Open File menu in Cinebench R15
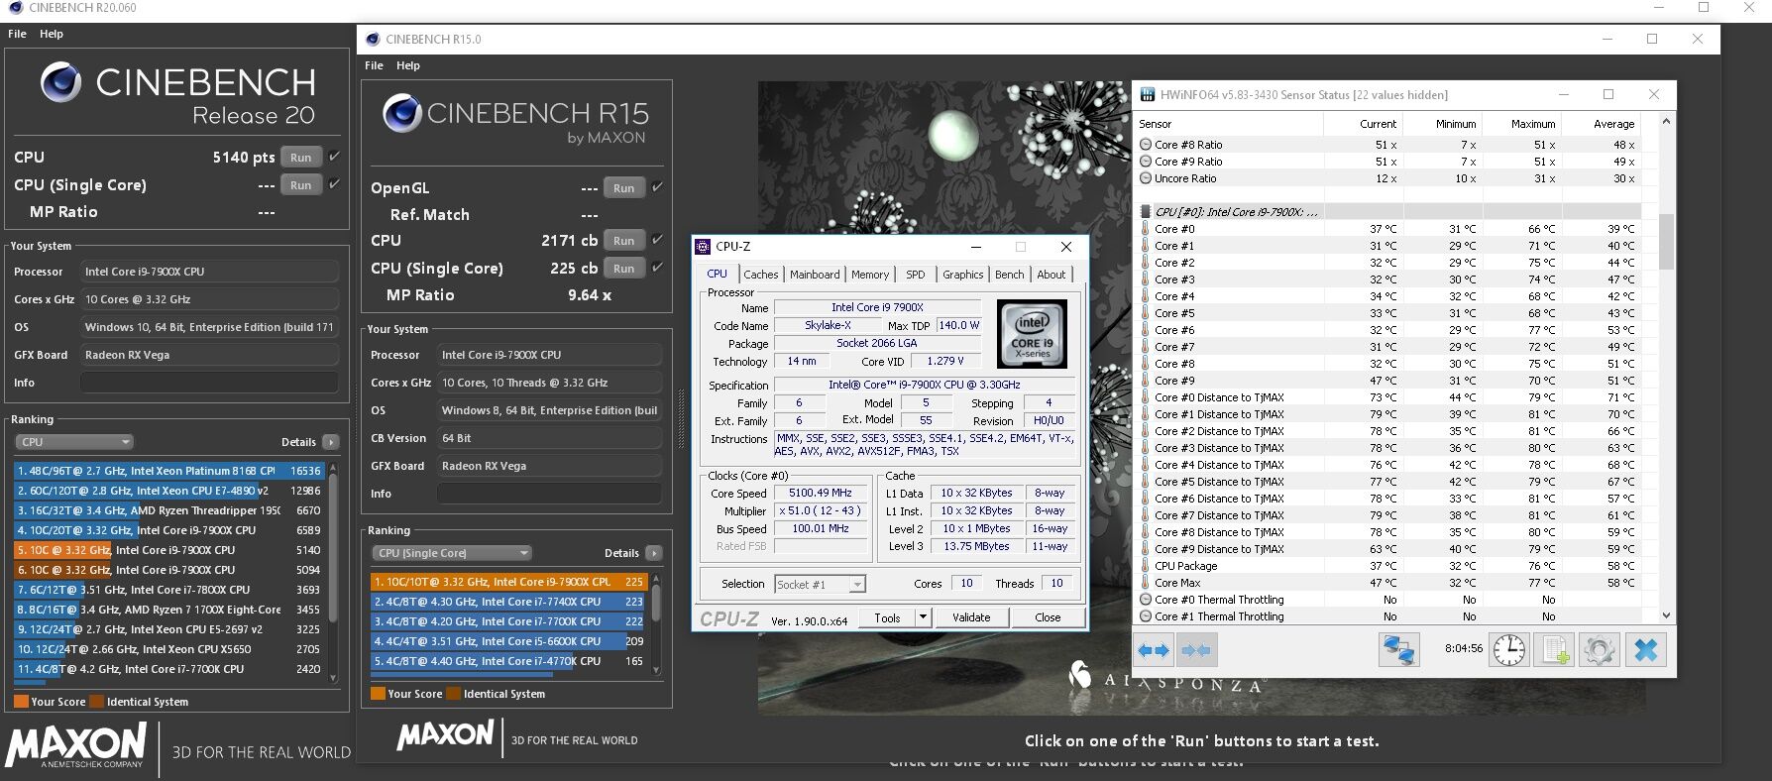 pyautogui.click(x=374, y=65)
